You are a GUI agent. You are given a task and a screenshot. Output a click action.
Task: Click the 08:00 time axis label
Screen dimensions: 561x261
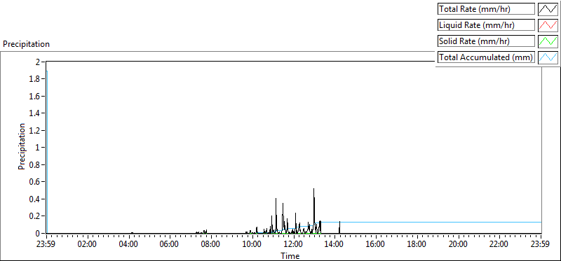pos(211,245)
